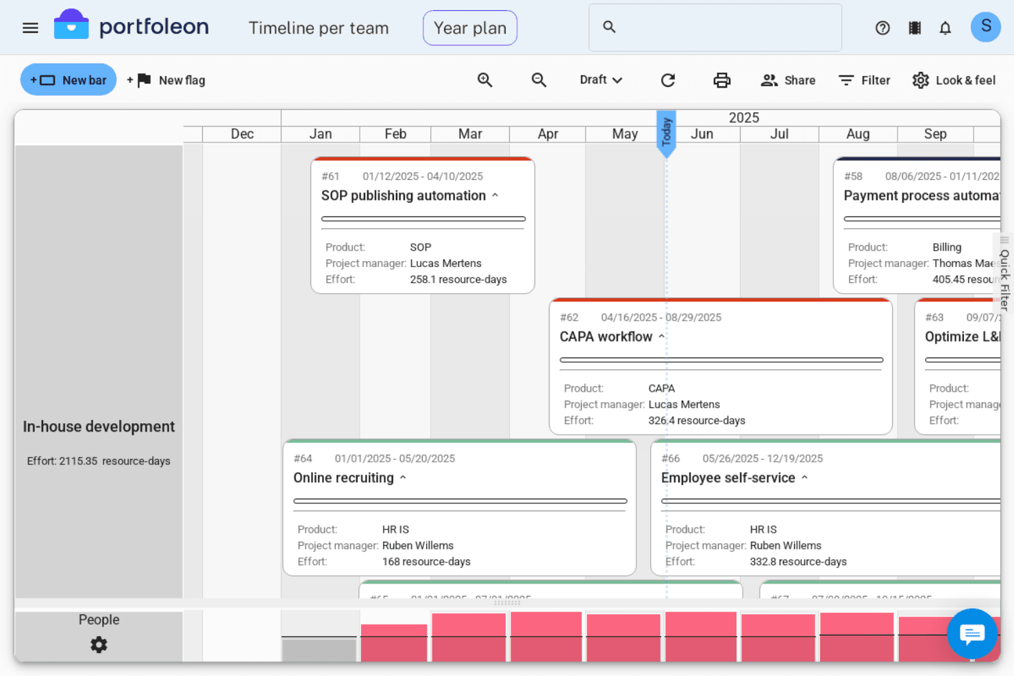
Task: Click the search magnifier icon
Action: tap(609, 27)
